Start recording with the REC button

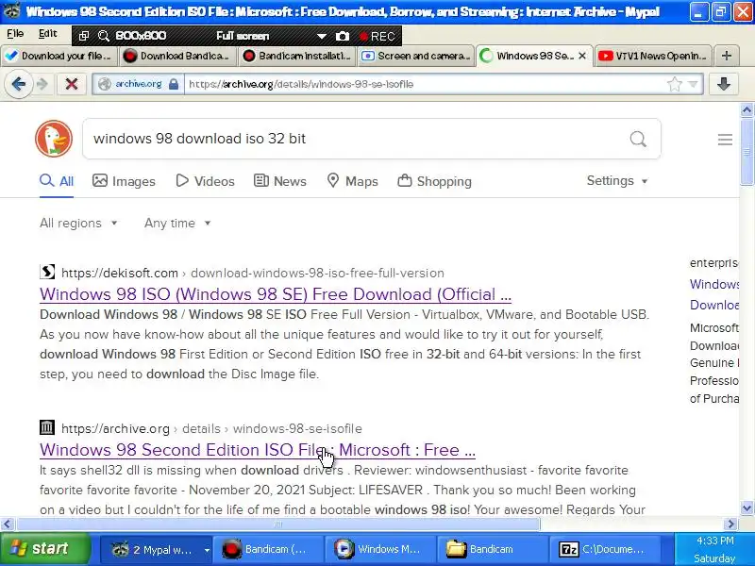coord(377,36)
